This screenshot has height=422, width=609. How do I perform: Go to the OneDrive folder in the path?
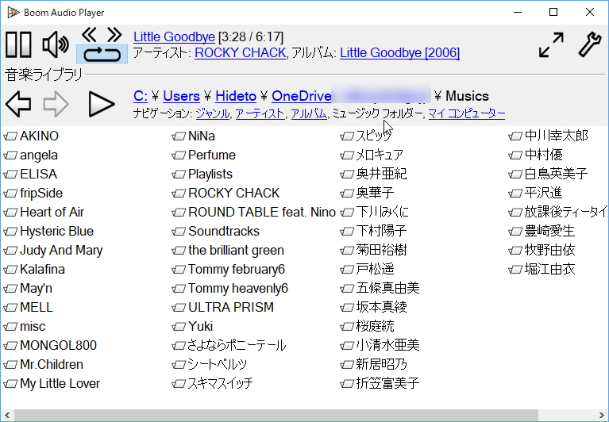302,96
